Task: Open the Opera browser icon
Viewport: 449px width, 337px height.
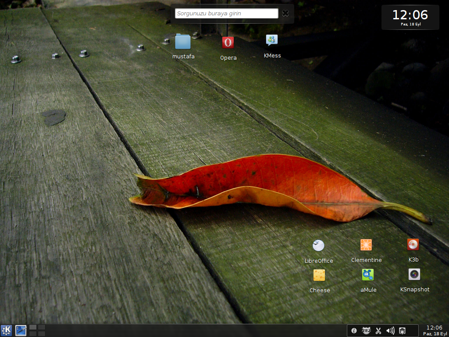Action: [228, 43]
